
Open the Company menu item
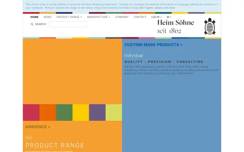[x=122, y=17]
